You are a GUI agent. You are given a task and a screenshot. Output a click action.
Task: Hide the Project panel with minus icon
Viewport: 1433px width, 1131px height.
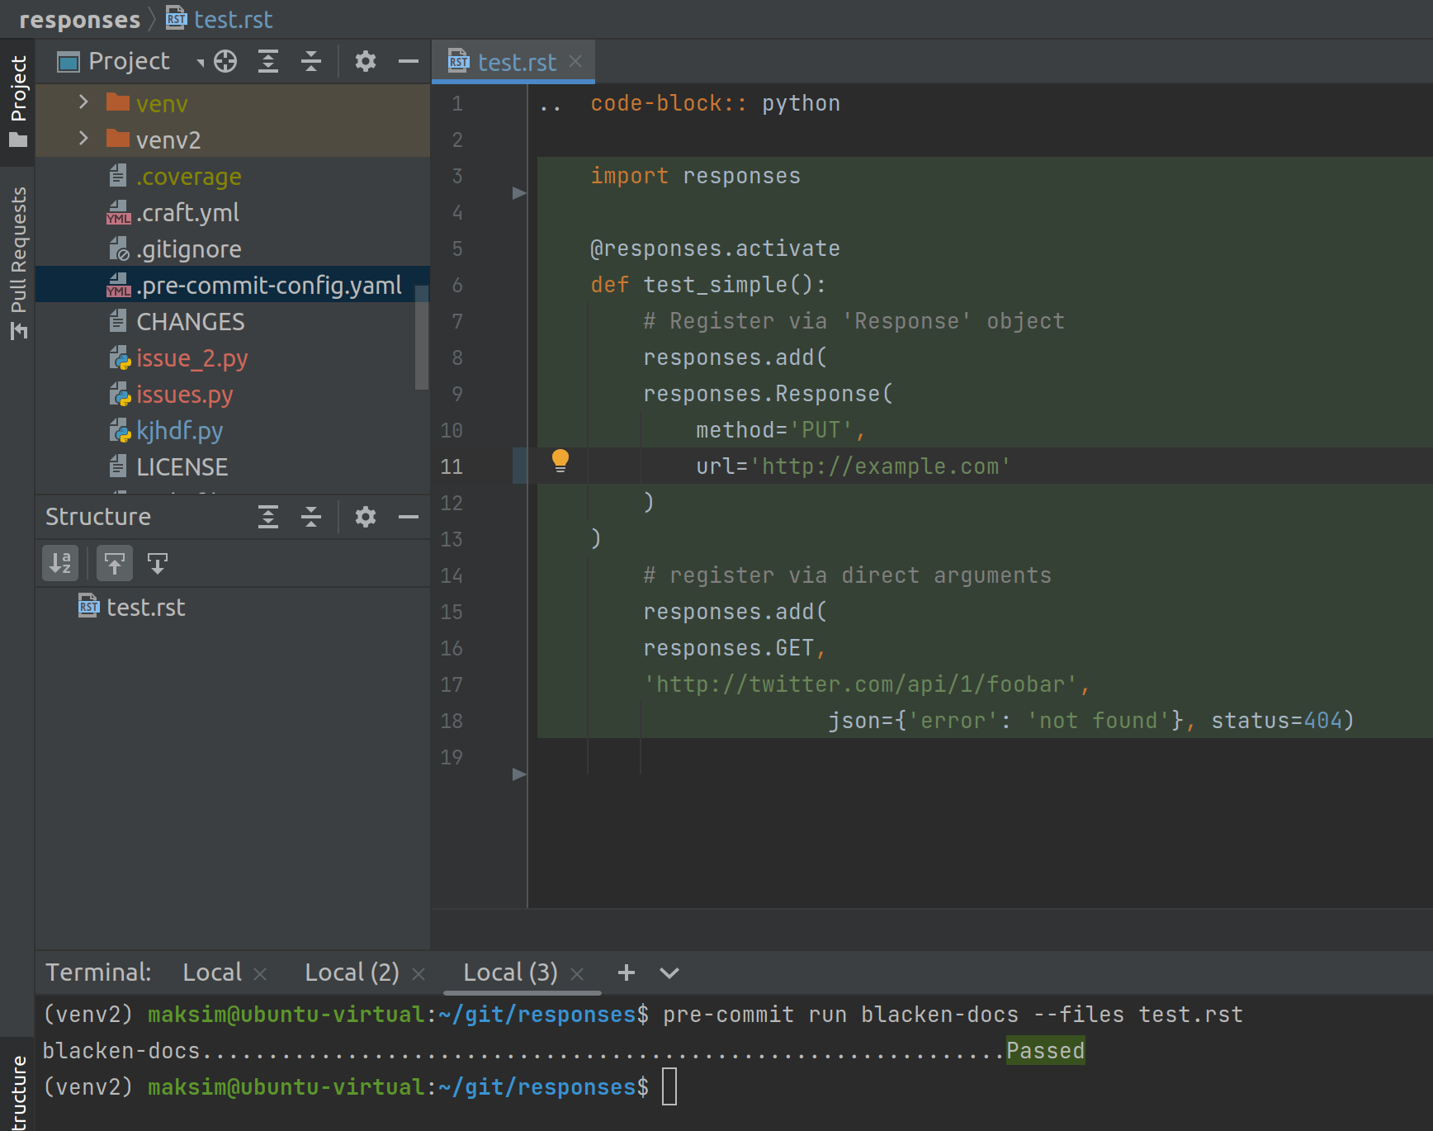[409, 62]
